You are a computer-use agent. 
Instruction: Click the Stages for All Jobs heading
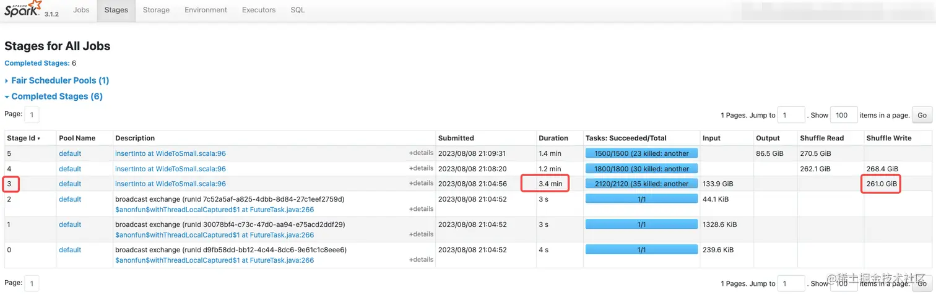click(58, 46)
